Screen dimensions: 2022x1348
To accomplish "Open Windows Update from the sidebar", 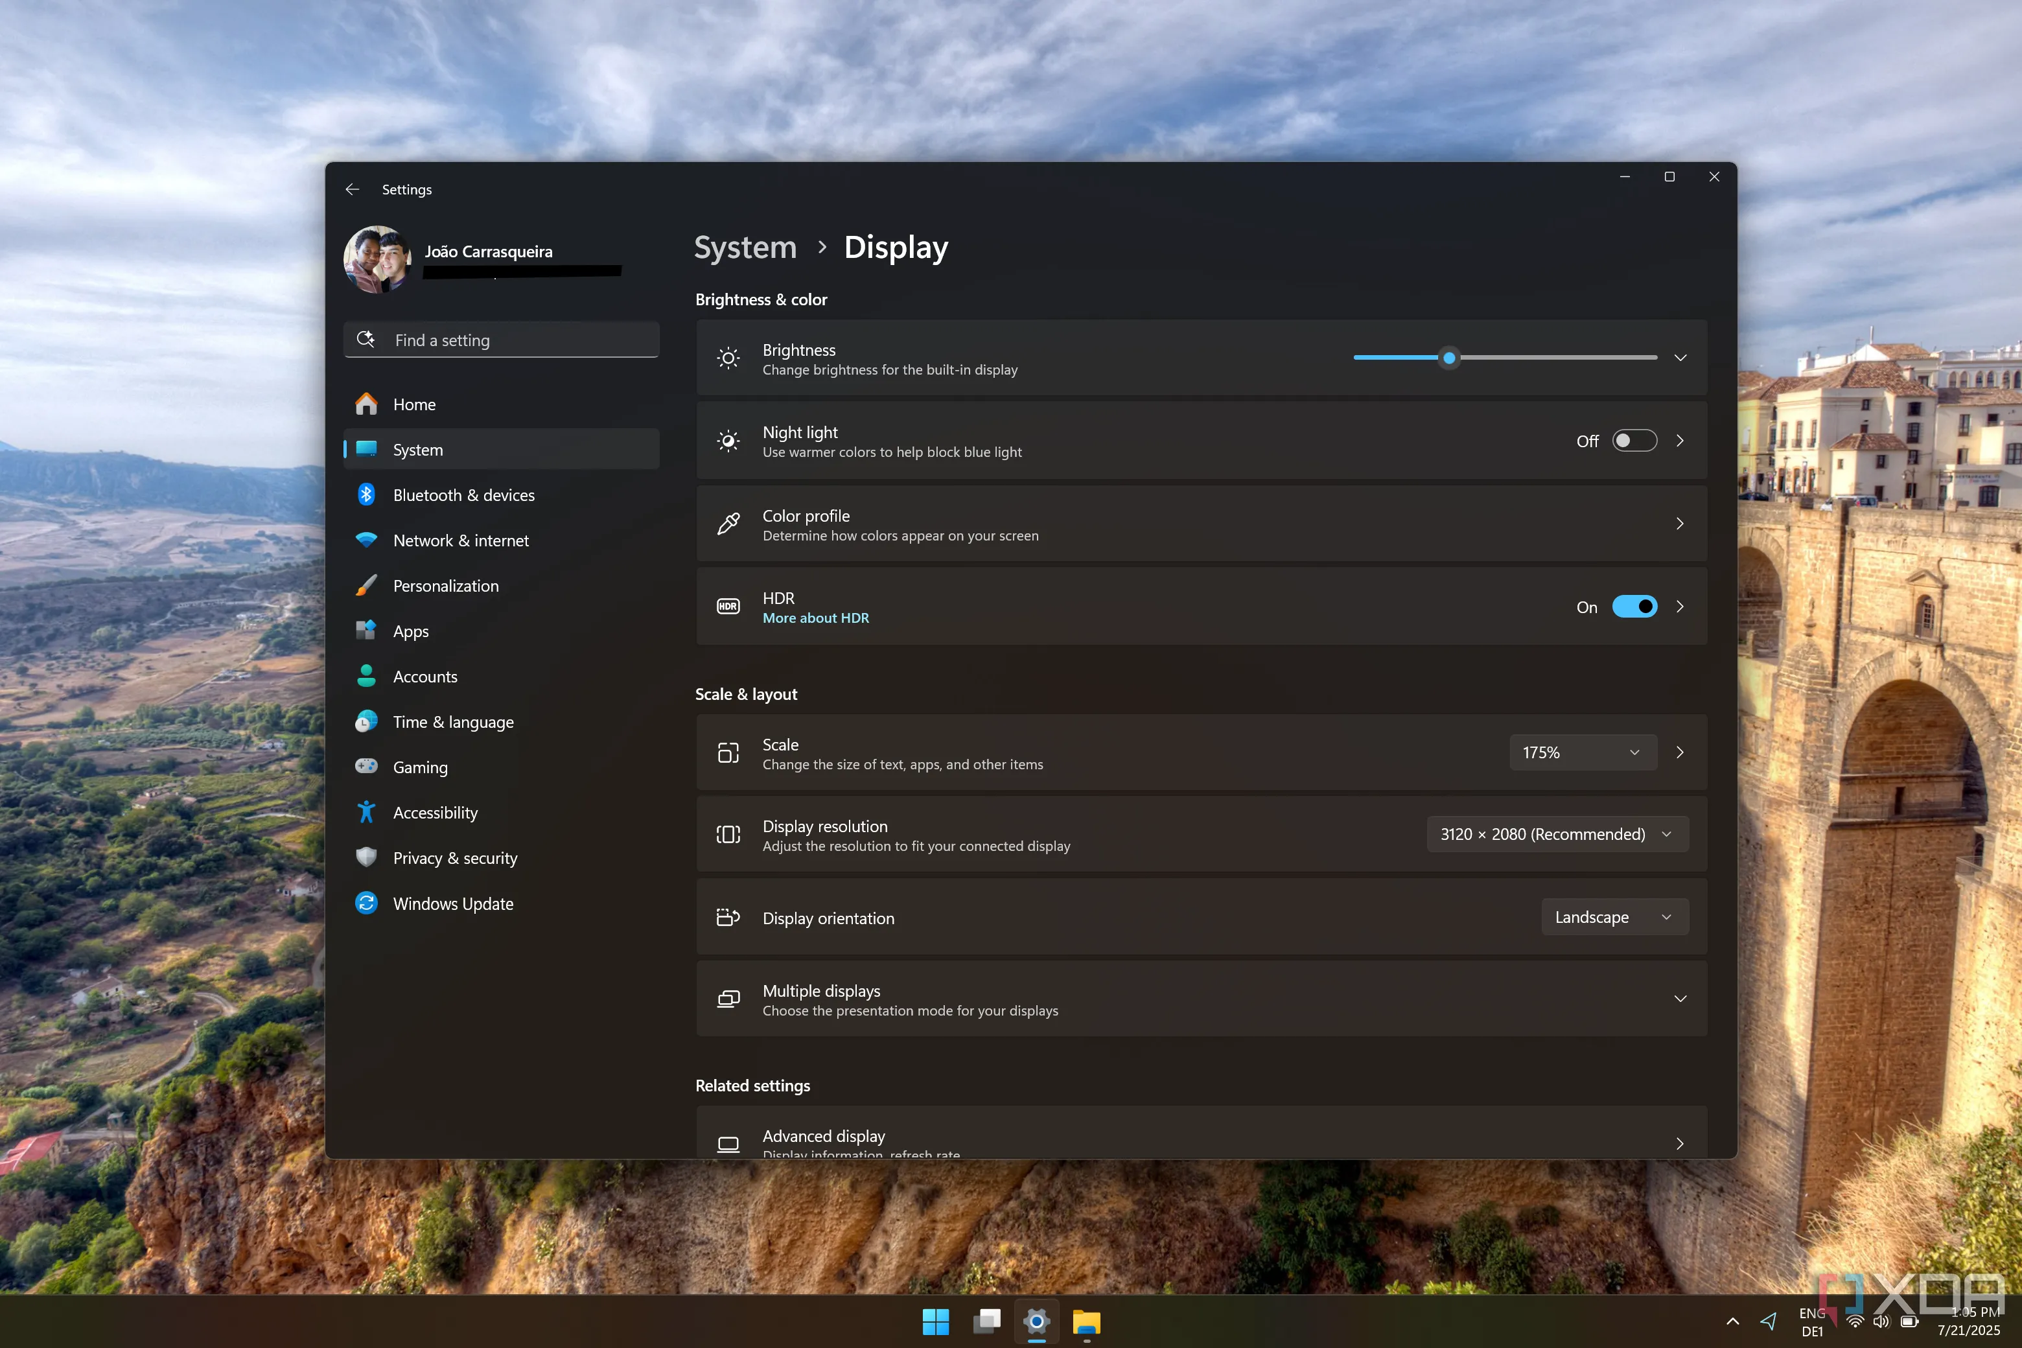I will (453, 903).
